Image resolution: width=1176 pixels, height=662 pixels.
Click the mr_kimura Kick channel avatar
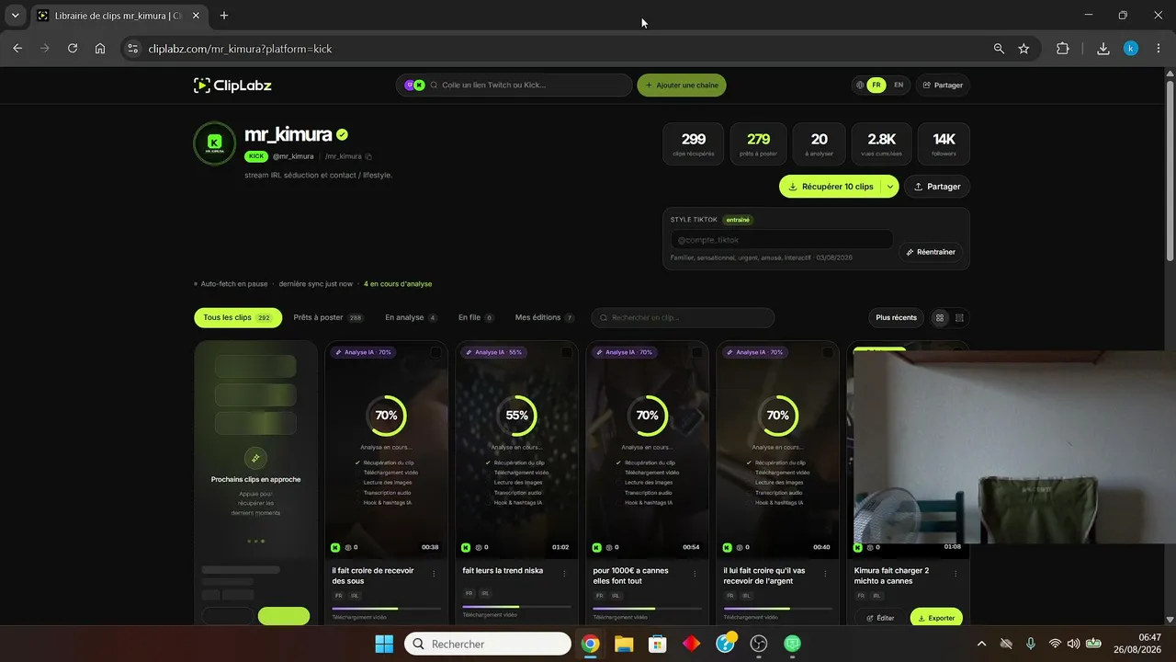tap(214, 143)
